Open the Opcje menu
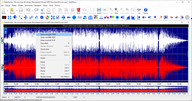 click(45, 5)
